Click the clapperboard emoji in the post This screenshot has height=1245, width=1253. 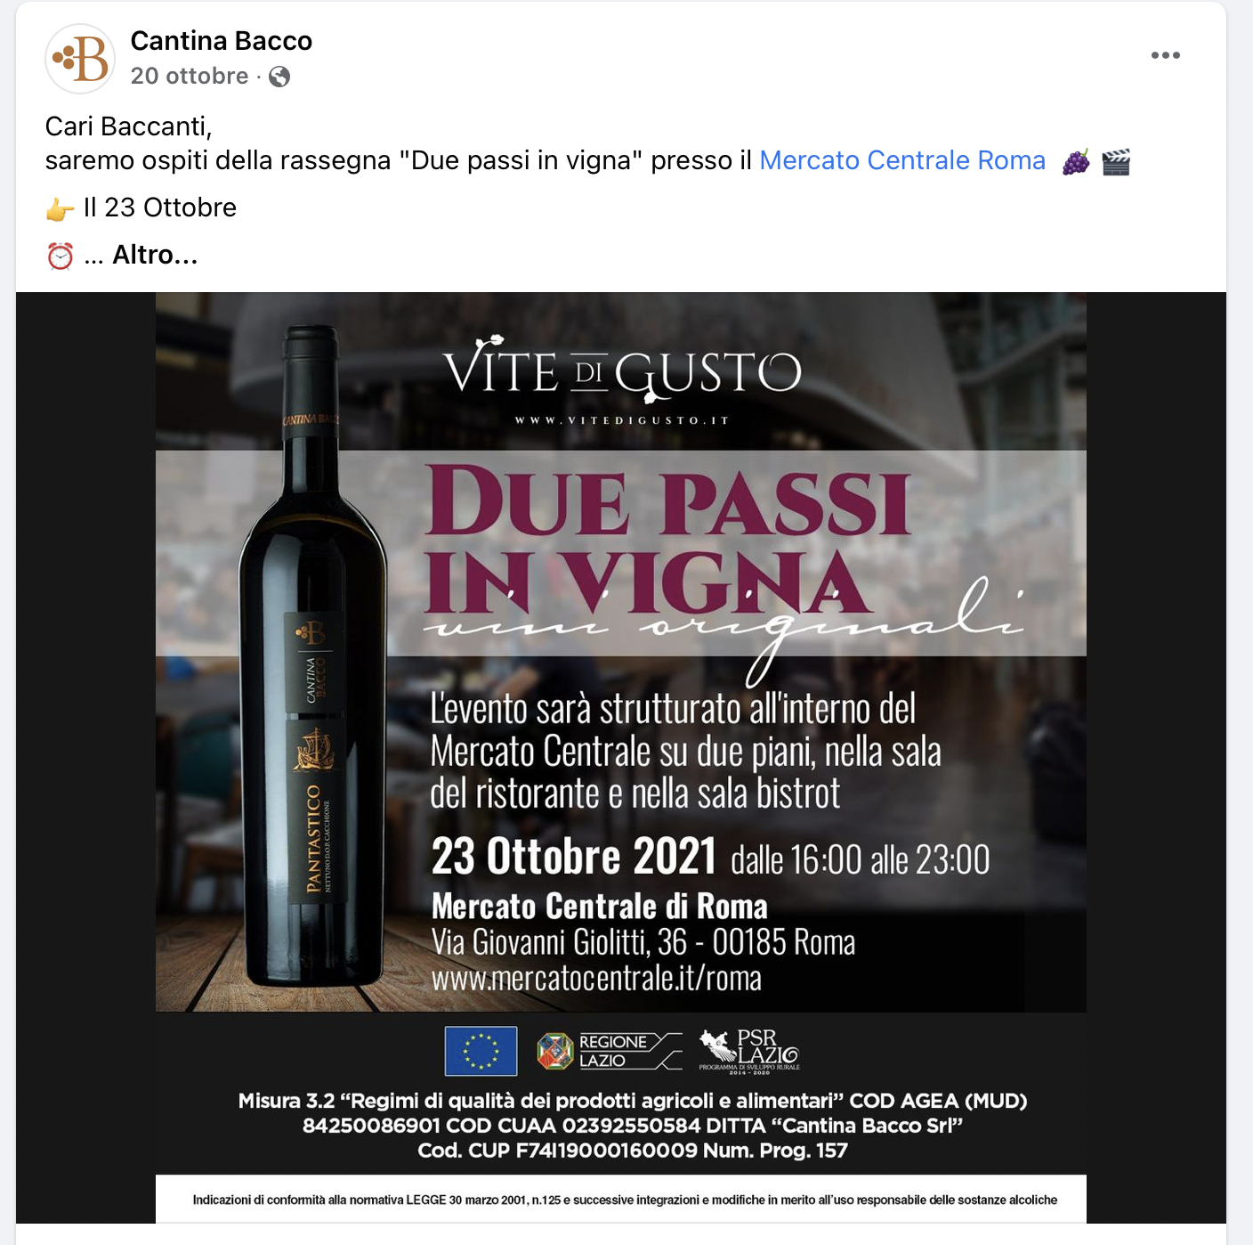pos(1116,162)
